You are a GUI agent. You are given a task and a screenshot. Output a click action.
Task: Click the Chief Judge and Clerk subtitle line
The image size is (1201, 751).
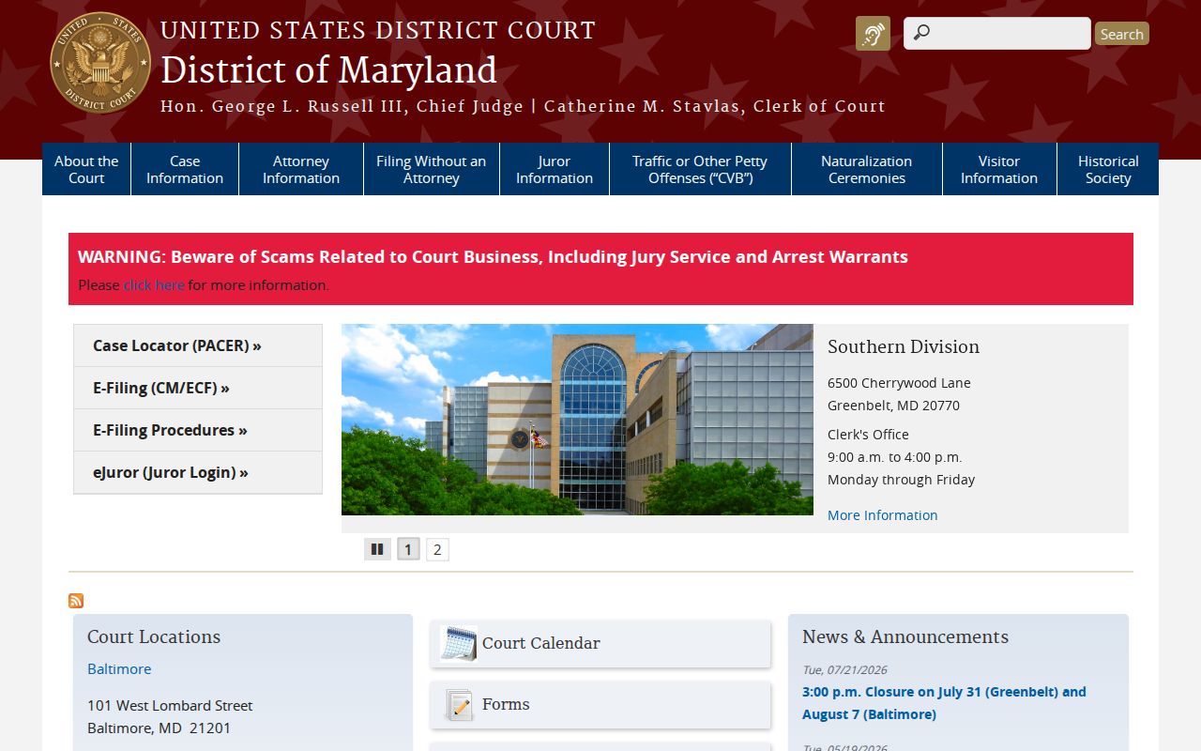pyautogui.click(x=523, y=106)
